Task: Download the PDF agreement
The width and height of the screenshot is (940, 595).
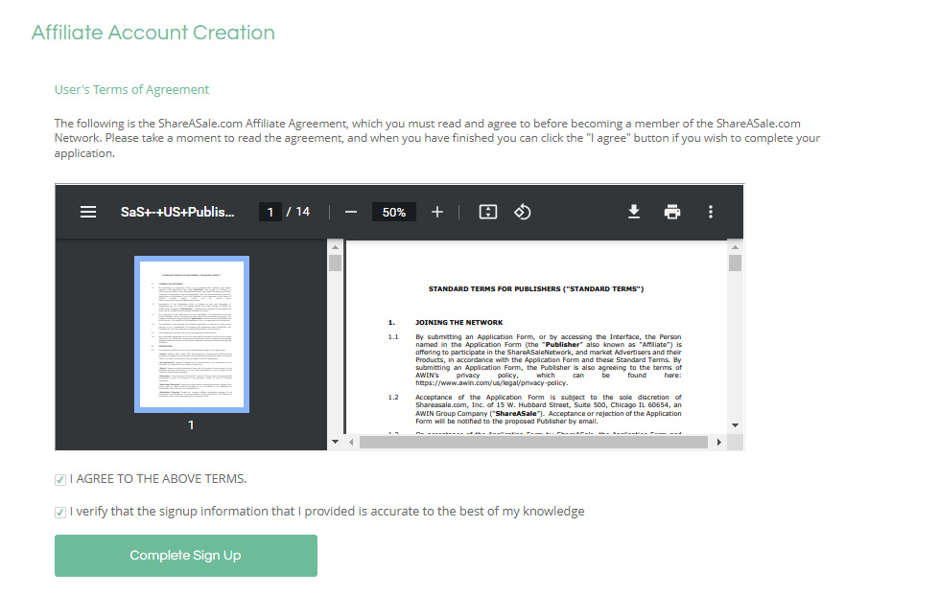Action: [x=634, y=212]
